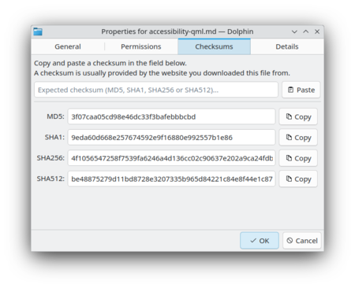Screen dimensions: 355x288
Task: Click the copy icon beside the MD5 checksum
Action: click(289, 116)
